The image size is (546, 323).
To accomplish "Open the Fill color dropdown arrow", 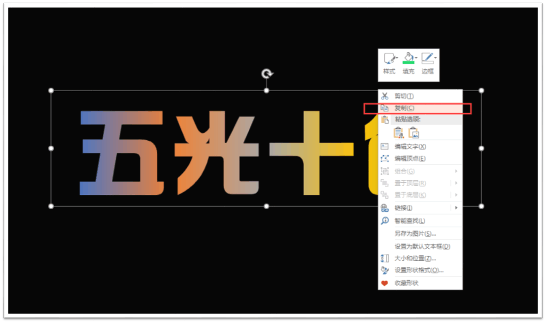I will (x=416, y=58).
